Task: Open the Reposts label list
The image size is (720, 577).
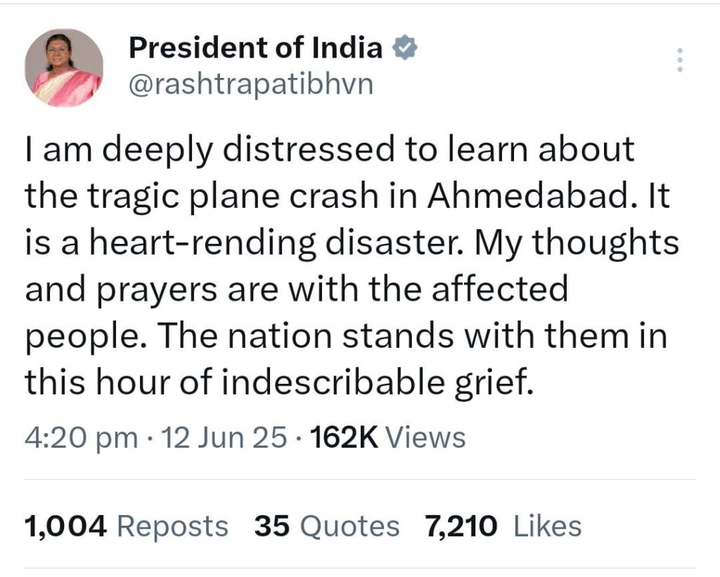Action: (173, 527)
